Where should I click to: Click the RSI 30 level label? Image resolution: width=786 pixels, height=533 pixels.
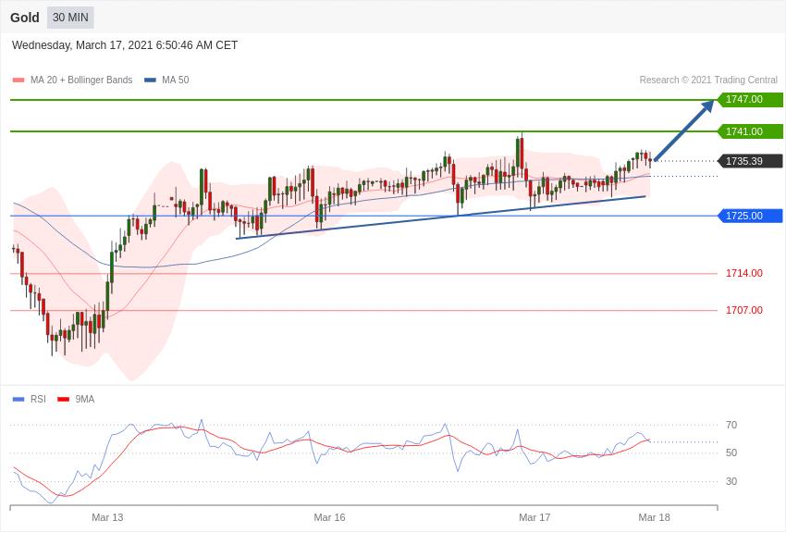pos(731,481)
